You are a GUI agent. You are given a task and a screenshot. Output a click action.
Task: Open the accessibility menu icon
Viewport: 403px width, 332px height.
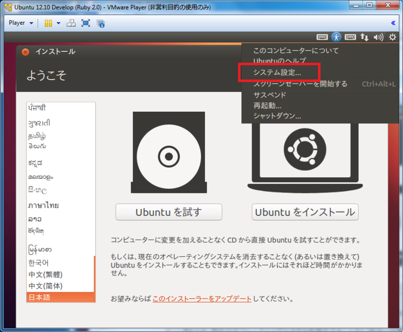(336, 37)
